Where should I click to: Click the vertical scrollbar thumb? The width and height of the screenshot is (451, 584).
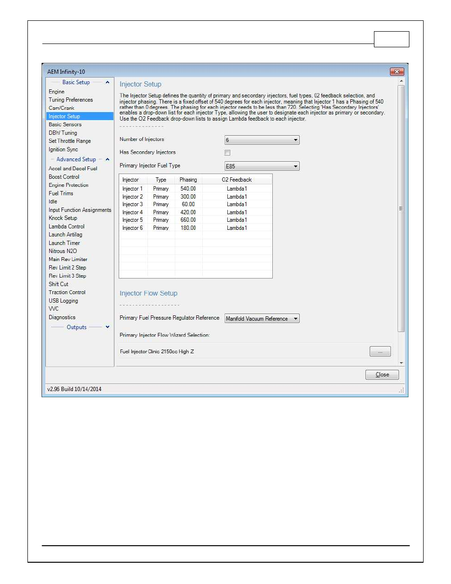tap(401, 208)
